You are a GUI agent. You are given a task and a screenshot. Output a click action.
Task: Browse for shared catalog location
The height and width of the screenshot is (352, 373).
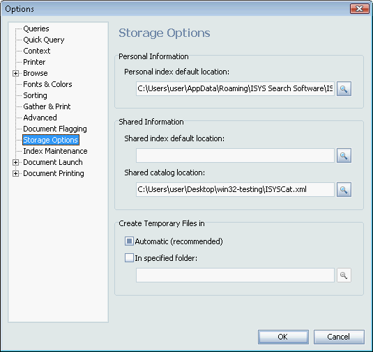click(x=344, y=189)
